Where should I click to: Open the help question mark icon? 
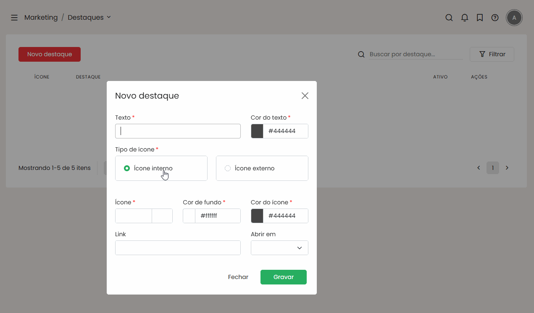click(x=495, y=18)
